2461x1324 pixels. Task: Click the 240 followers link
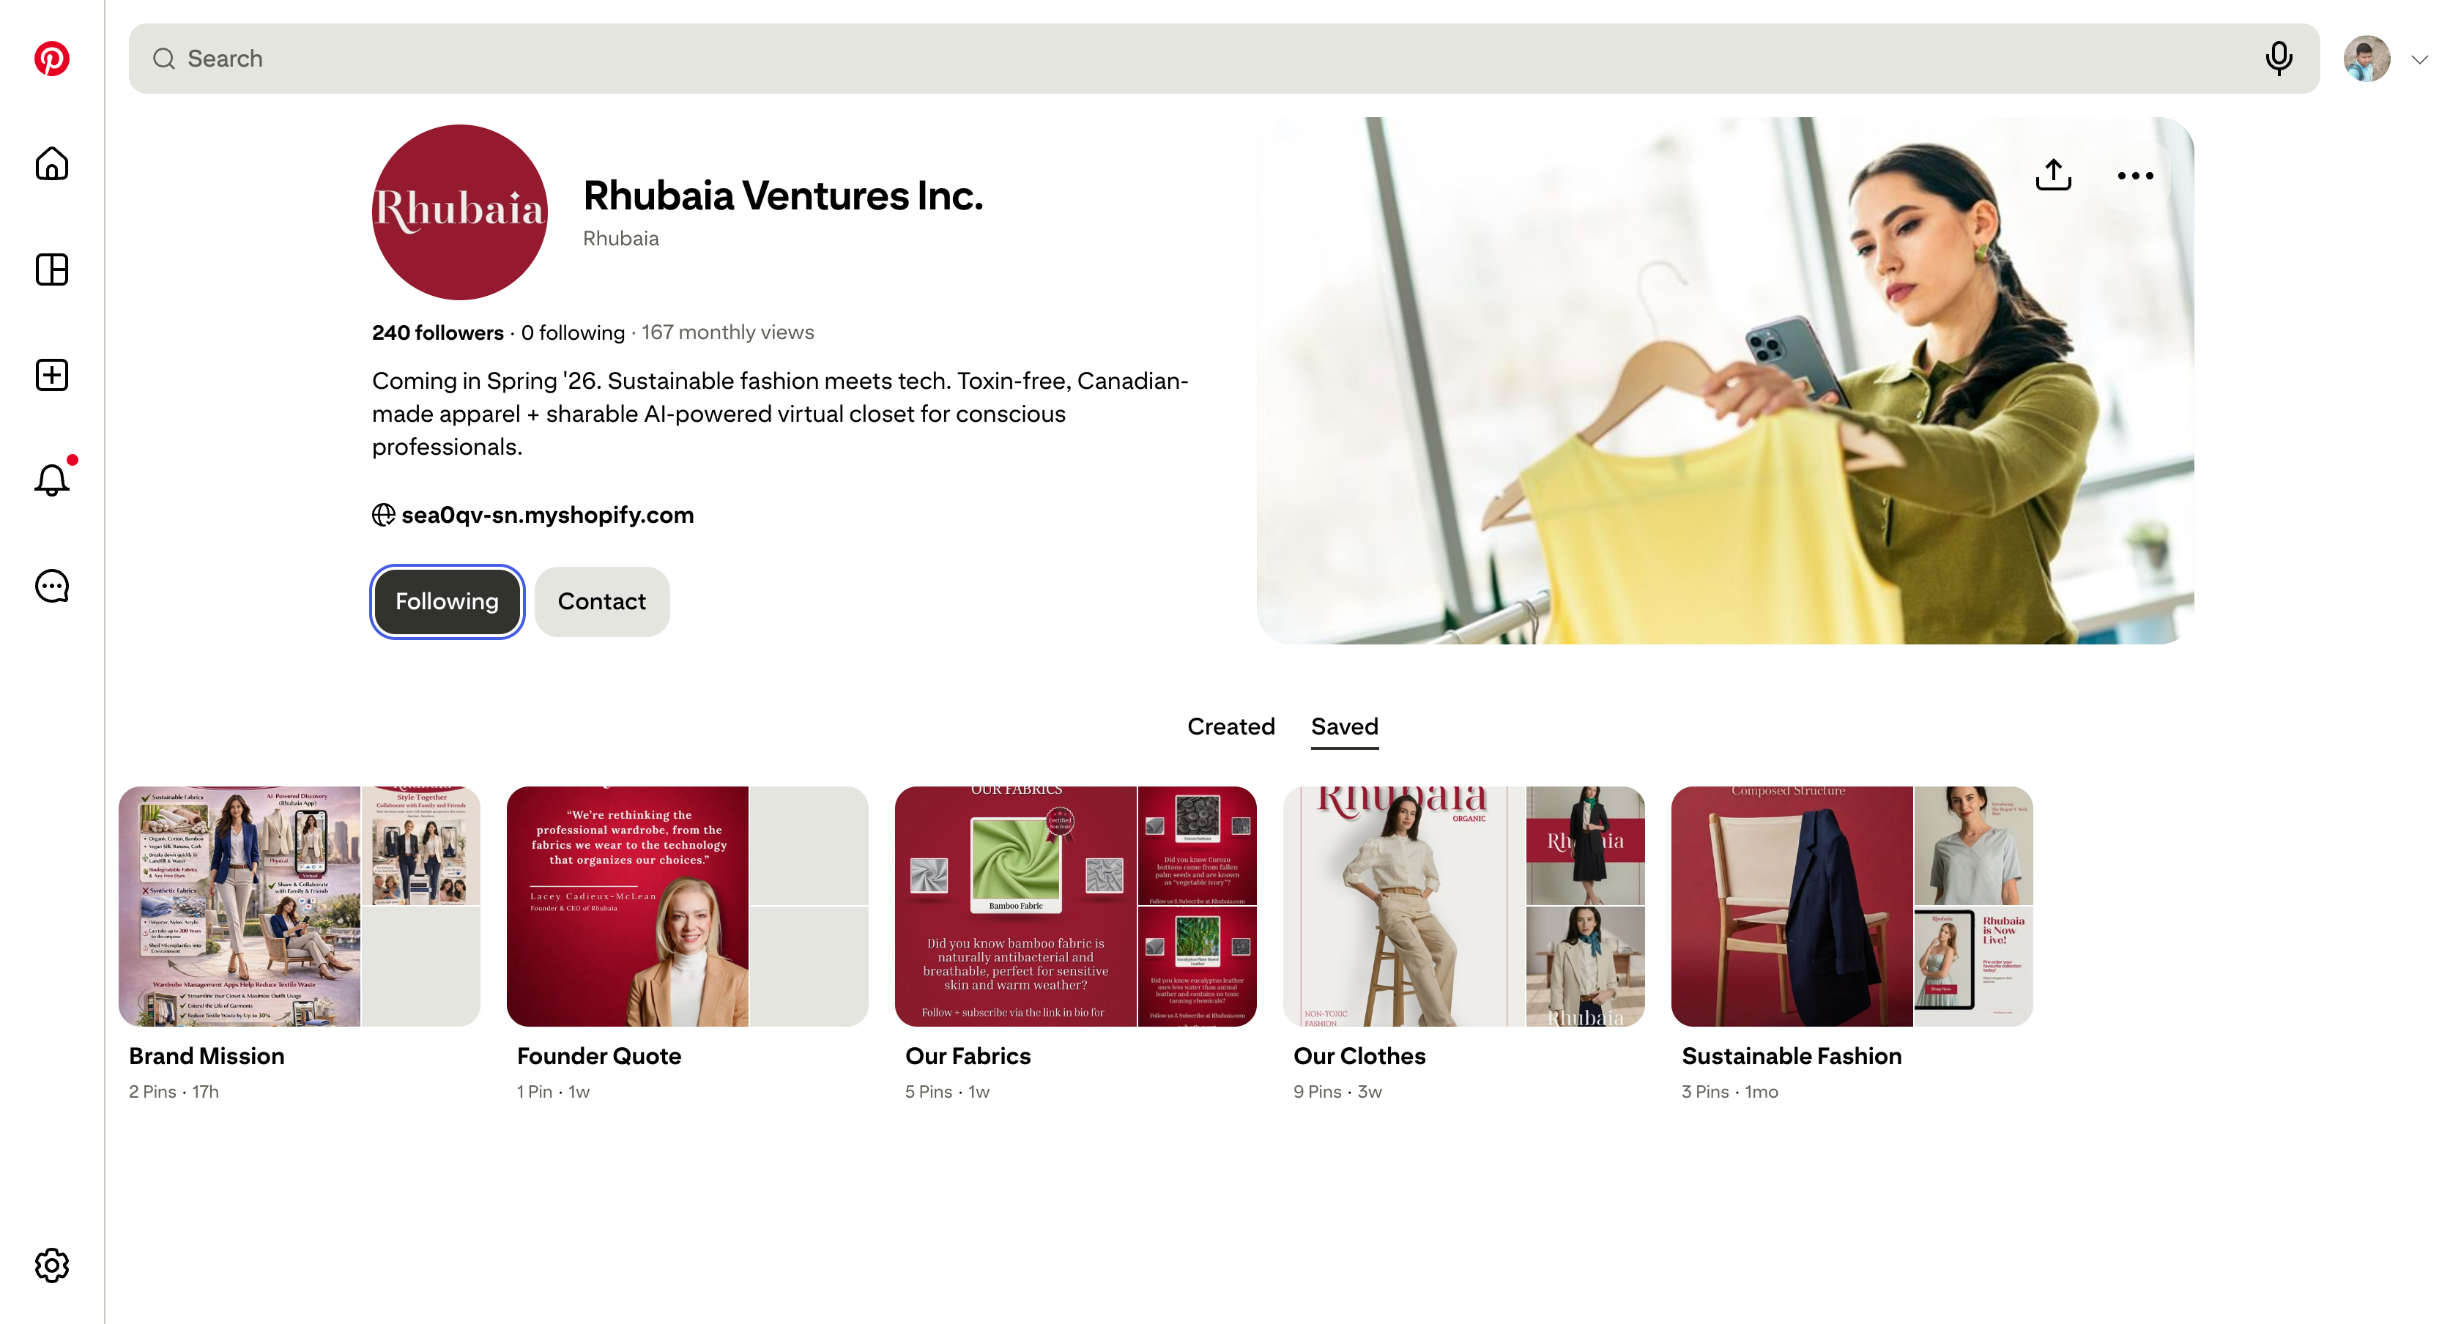[x=437, y=332]
